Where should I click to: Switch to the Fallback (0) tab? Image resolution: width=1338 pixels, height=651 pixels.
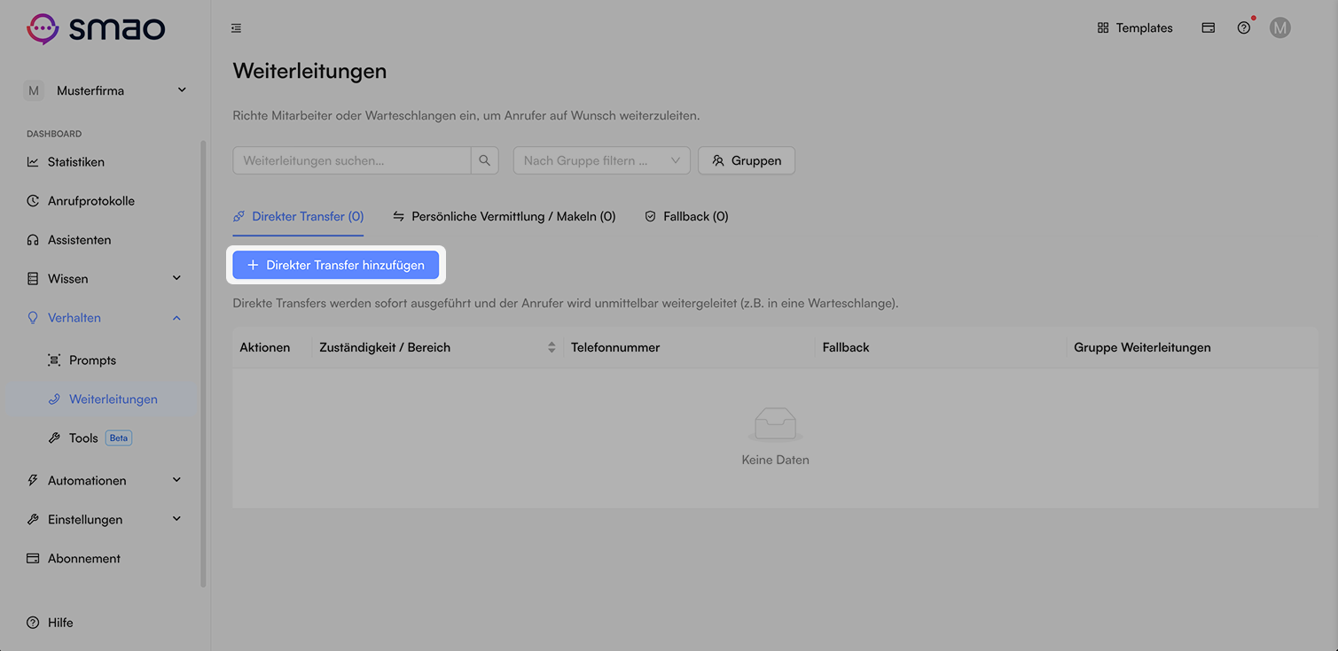(686, 216)
